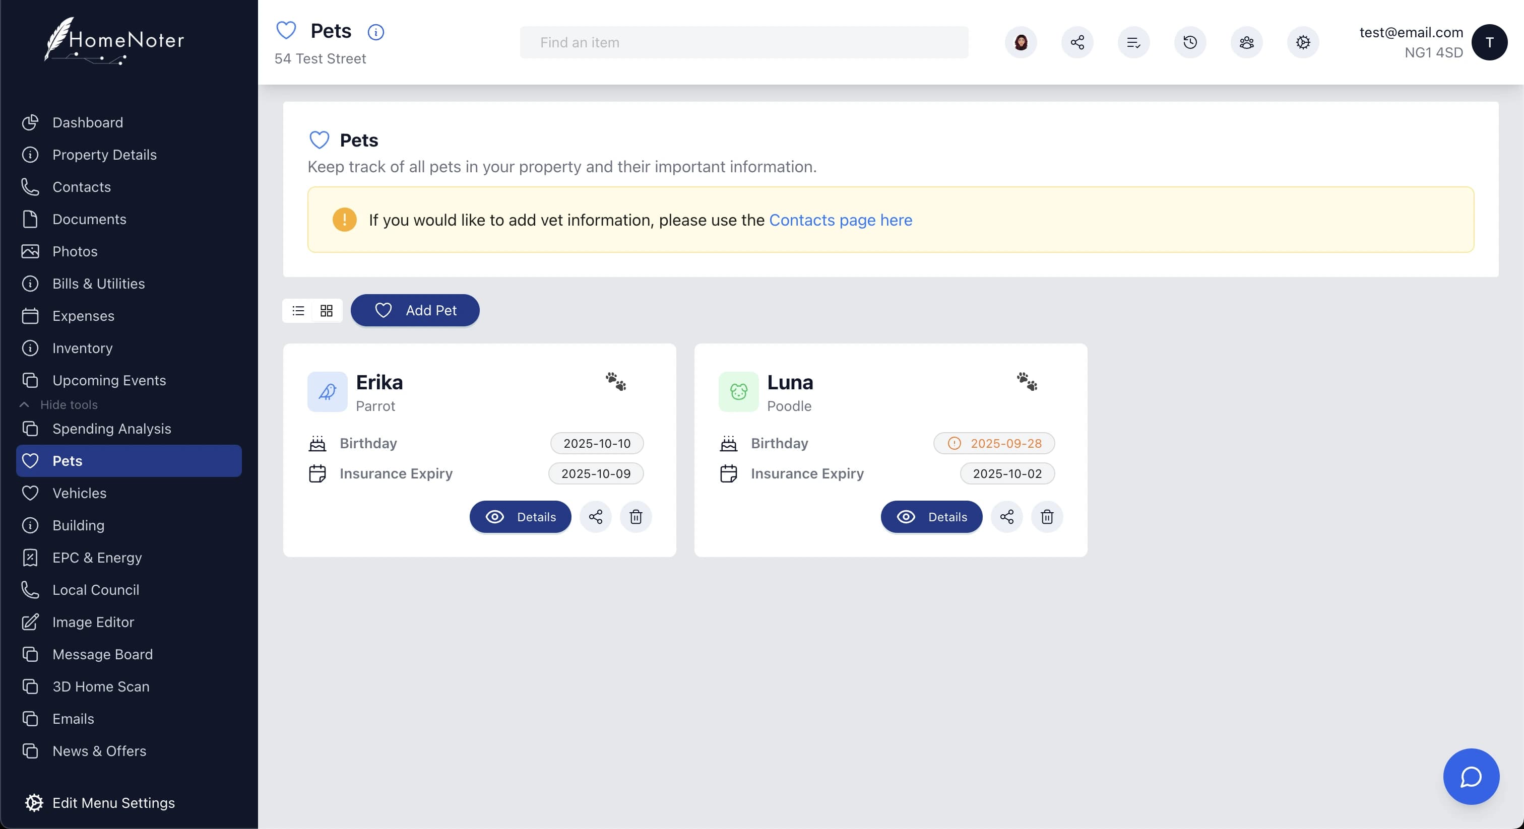This screenshot has height=829, width=1524.
Task: Open the chat bubble widget
Action: [1471, 777]
